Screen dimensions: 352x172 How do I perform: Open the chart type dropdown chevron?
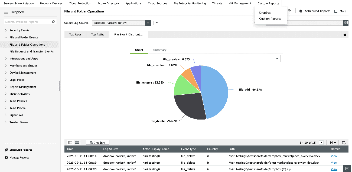[276, 58]
